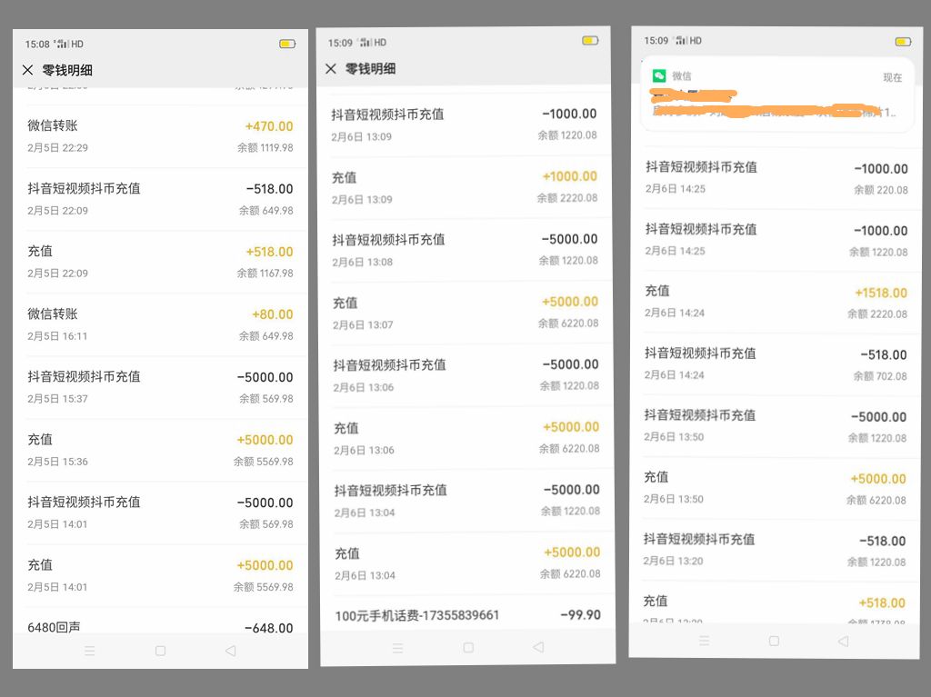Open 充值 +5000.00 entry at 2月5日 15:36
Image resolution: width=931 pixels, height=697 pixels.
[160, 450]
